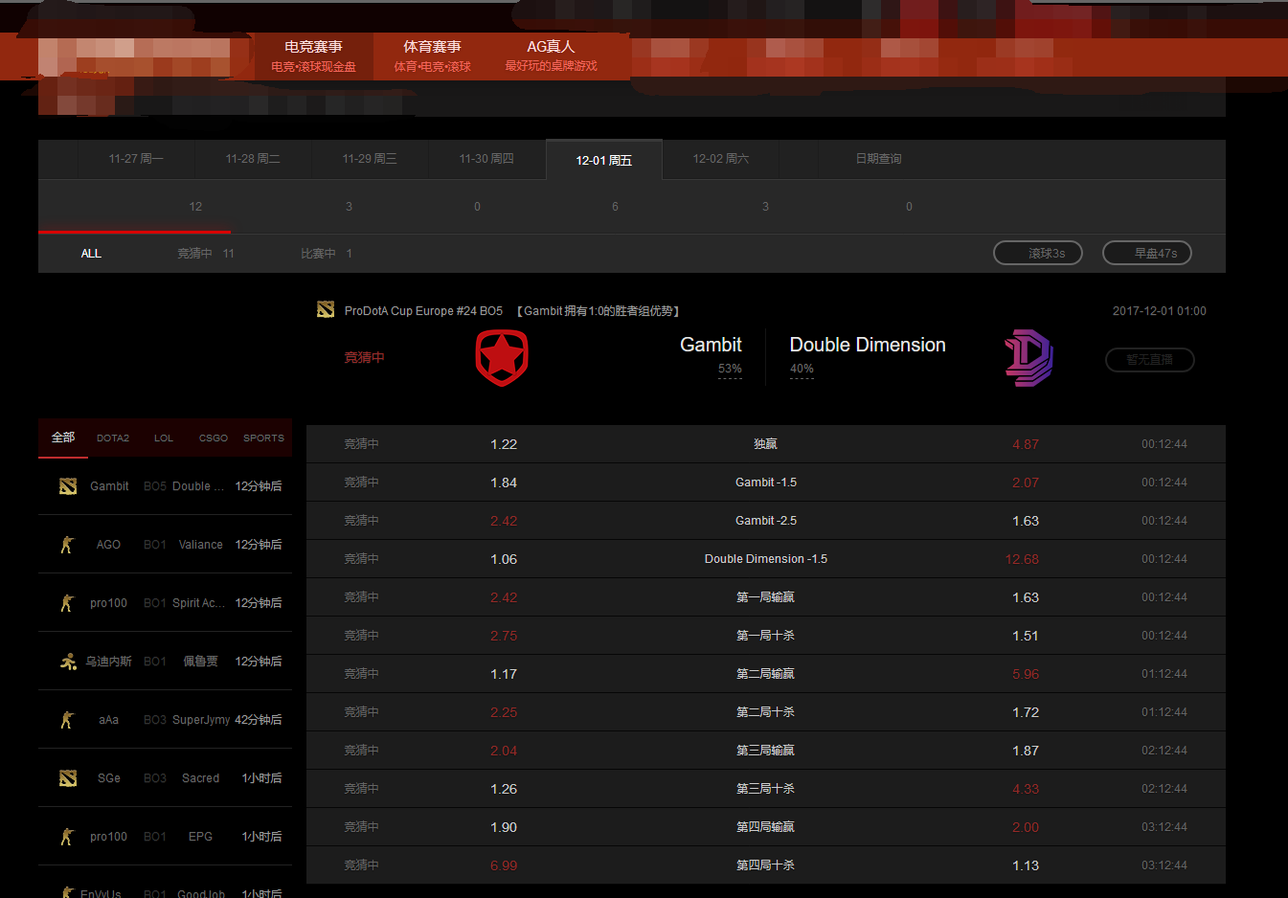Screen dimensions: 1288x898
Task: Choose 1.13 odds in the 第四局十杀 row
Action: [x=1026, y=865]
